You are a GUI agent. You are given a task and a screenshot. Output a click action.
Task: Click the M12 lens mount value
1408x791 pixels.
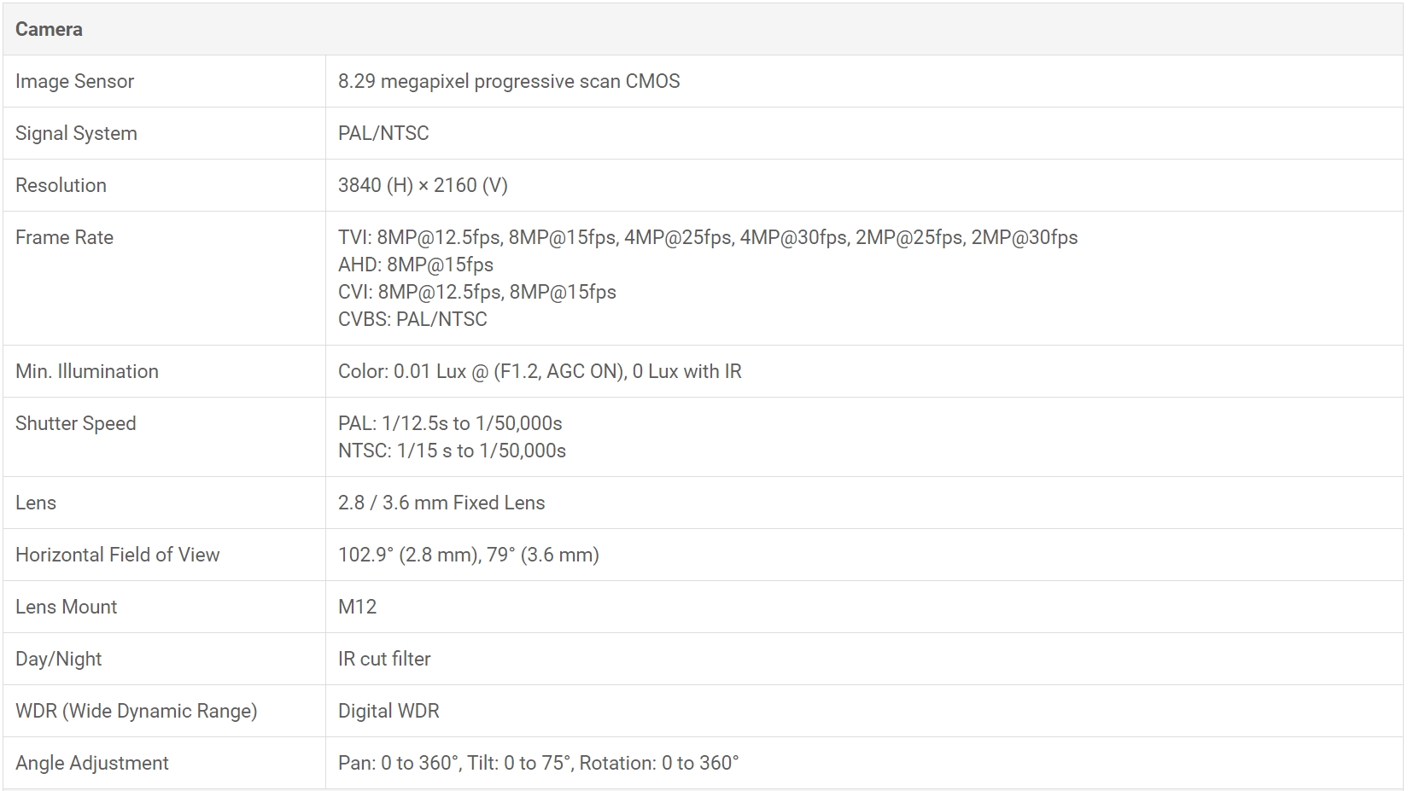tap(357, 607)
